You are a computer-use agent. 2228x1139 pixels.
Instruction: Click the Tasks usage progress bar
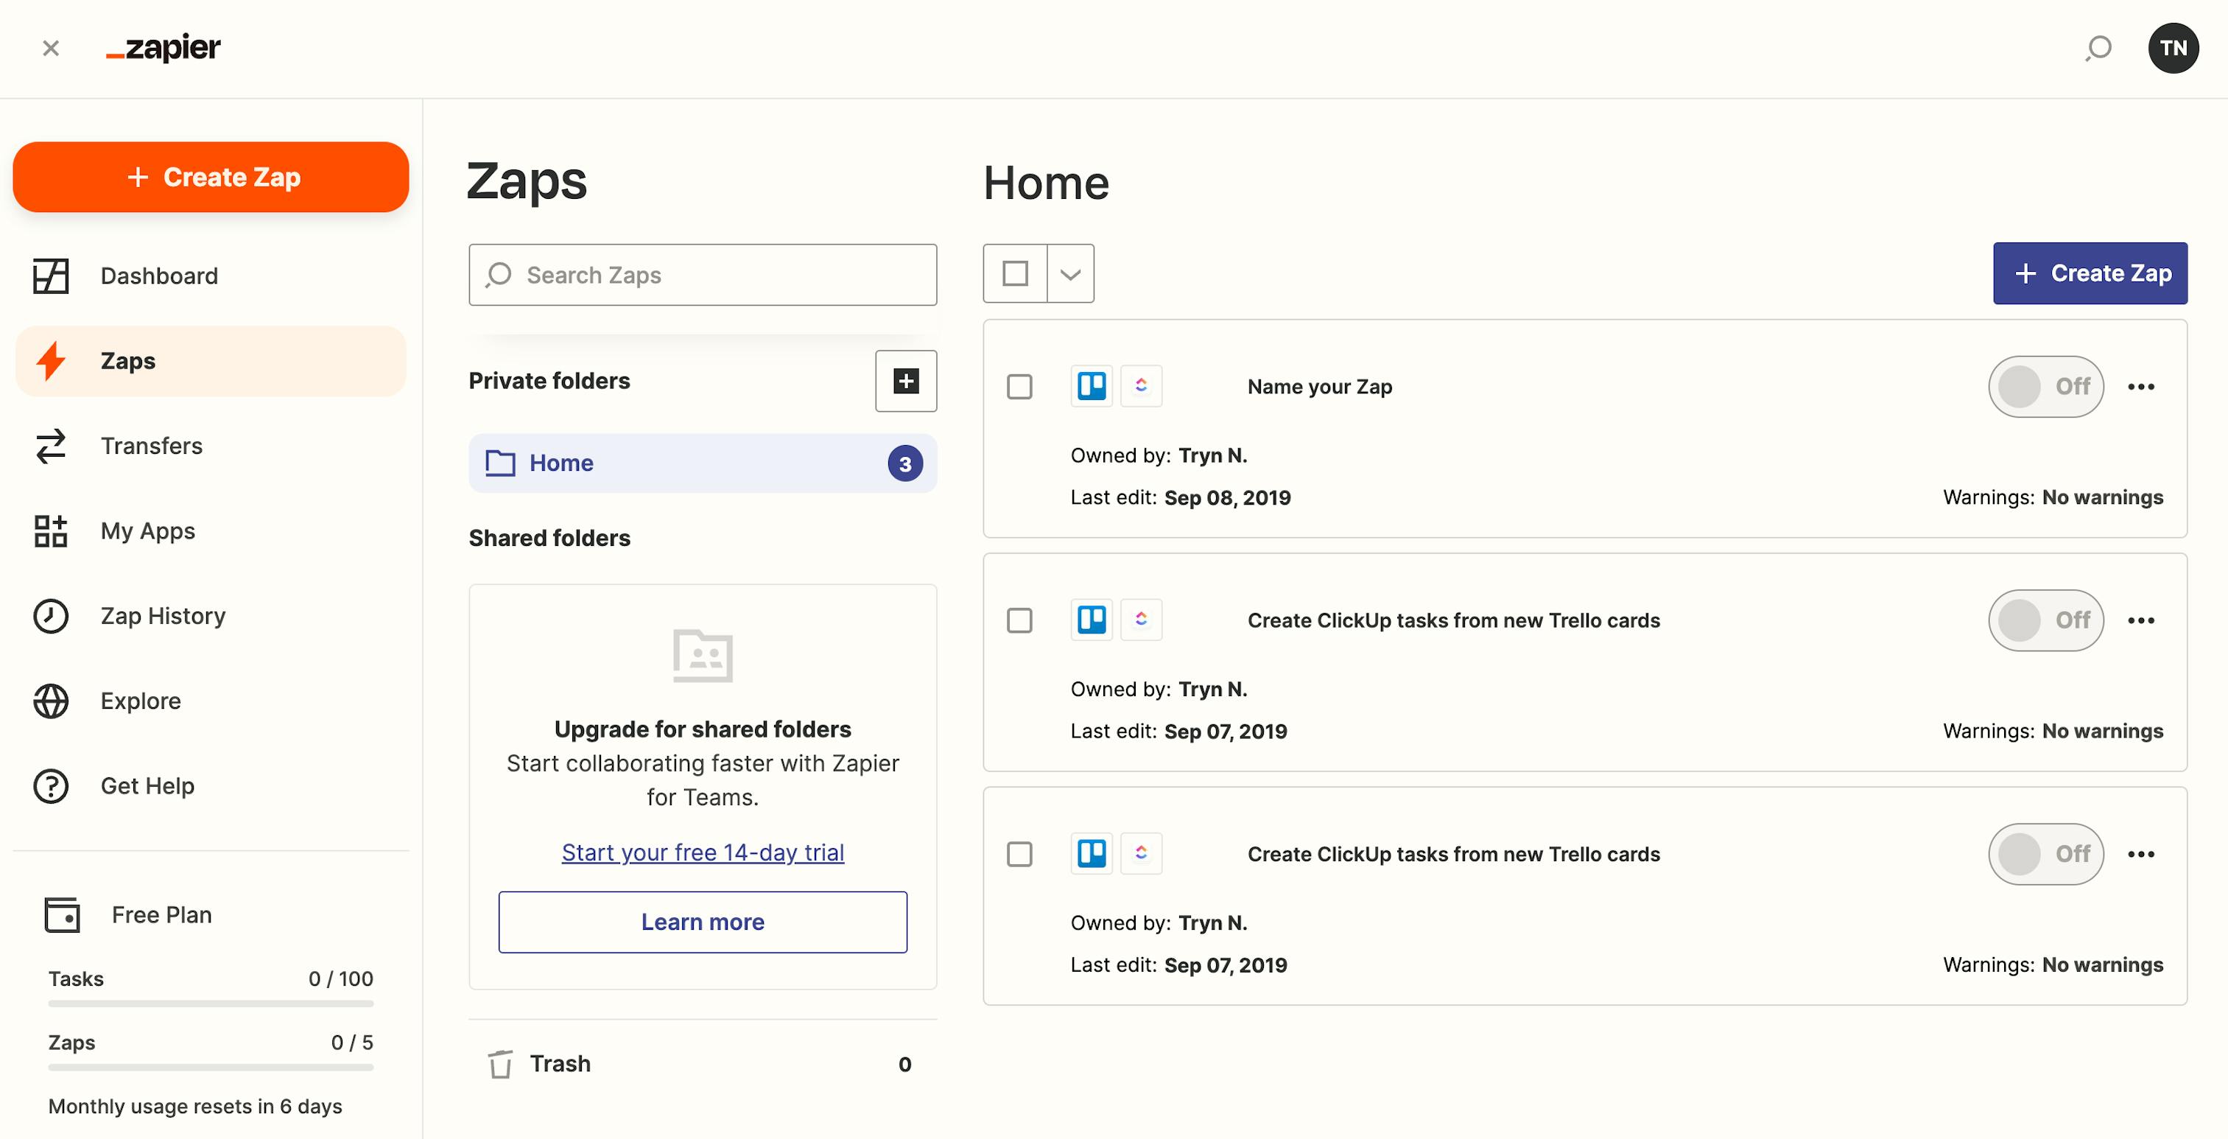211,1004
